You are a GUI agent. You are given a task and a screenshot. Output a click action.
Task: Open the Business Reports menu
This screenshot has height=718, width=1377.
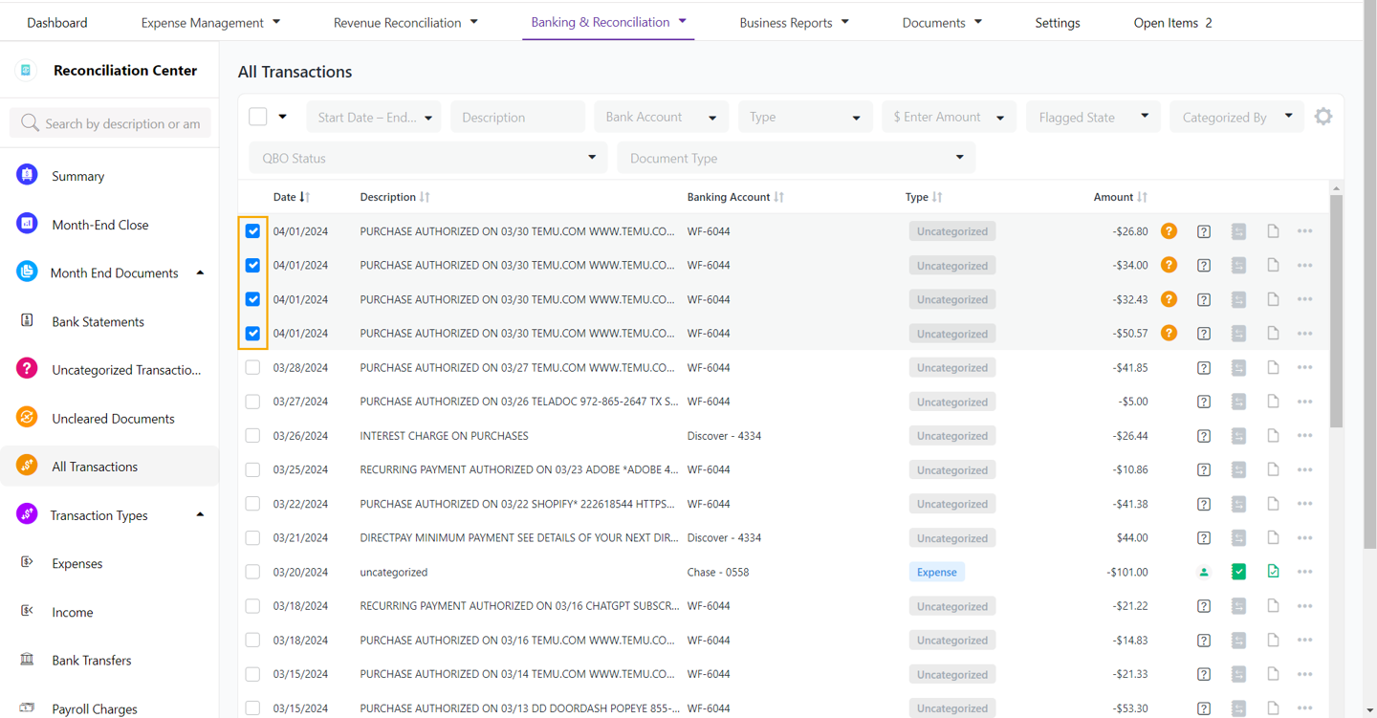(x=794, y=22)
